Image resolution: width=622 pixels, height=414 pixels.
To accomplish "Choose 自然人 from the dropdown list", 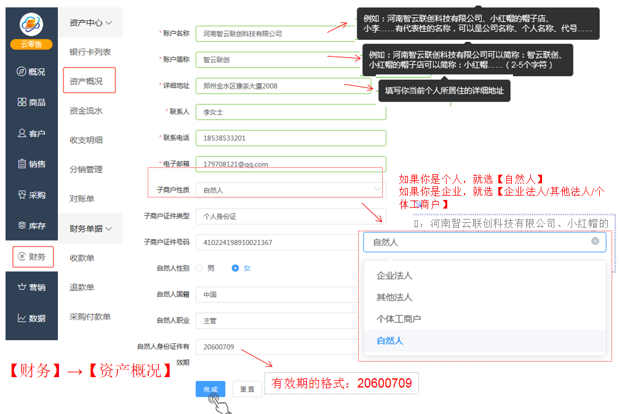I will pos(484,341).
